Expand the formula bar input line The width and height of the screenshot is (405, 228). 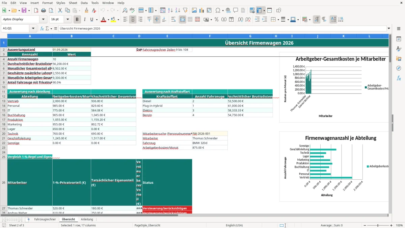click(x=389, y=28)
